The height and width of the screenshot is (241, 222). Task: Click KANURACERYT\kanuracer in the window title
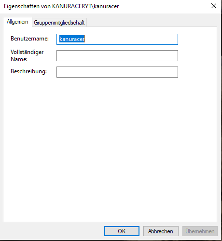[85, 6]
